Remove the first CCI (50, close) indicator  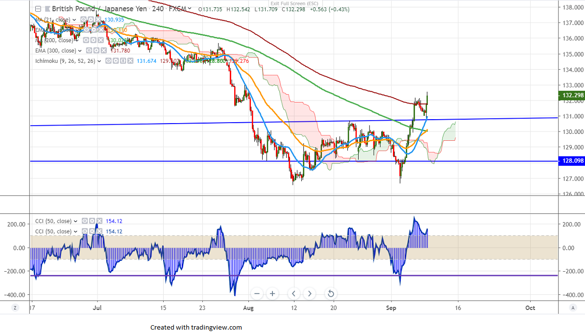coord(99,221)
